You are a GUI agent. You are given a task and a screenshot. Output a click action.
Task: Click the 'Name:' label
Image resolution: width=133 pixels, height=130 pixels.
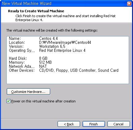[15, 39]
